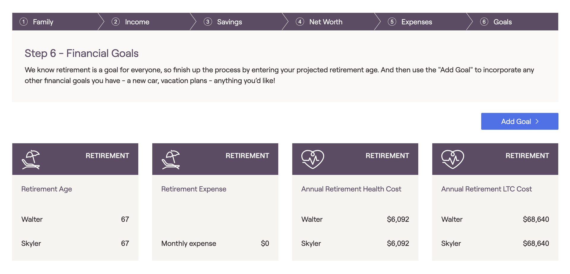The height and width of the screenshot is (274, 570).
Task: Go to the Family step tab
Action: coord(43,22)
